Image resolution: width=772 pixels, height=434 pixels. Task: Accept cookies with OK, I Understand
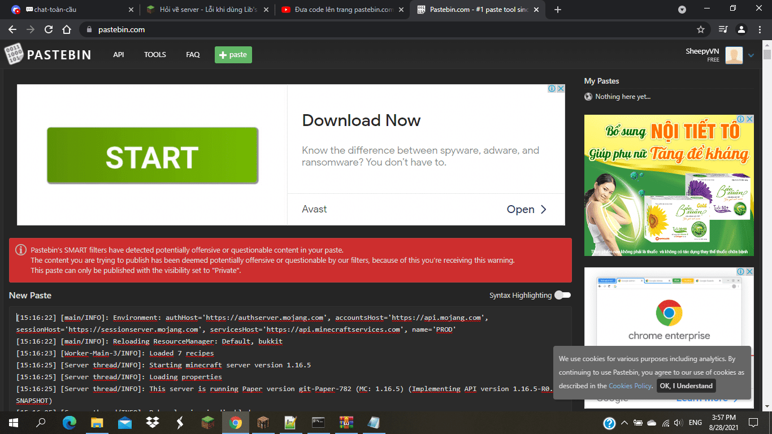pyautogui.click(x=686, y=386)
